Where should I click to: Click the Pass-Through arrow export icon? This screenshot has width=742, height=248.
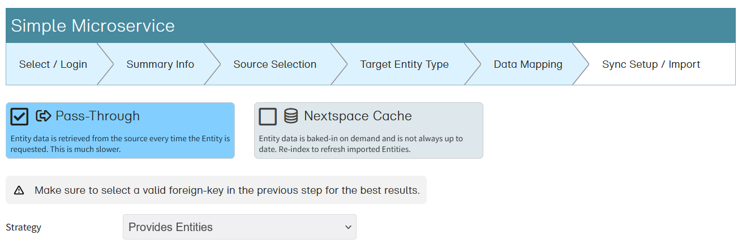coord(44,116)
